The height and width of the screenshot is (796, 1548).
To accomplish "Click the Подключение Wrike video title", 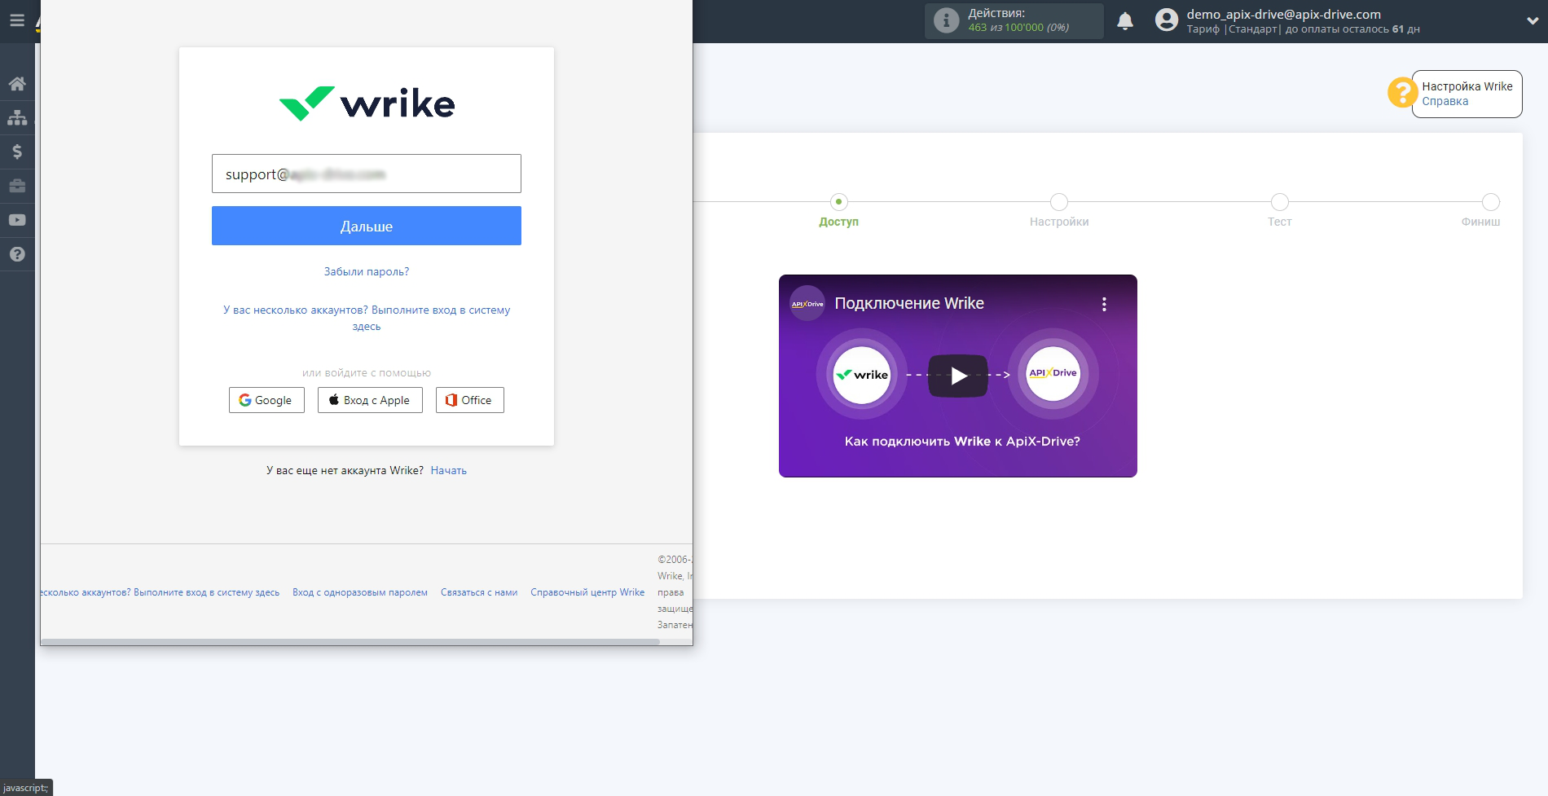I will click(909, 303).
